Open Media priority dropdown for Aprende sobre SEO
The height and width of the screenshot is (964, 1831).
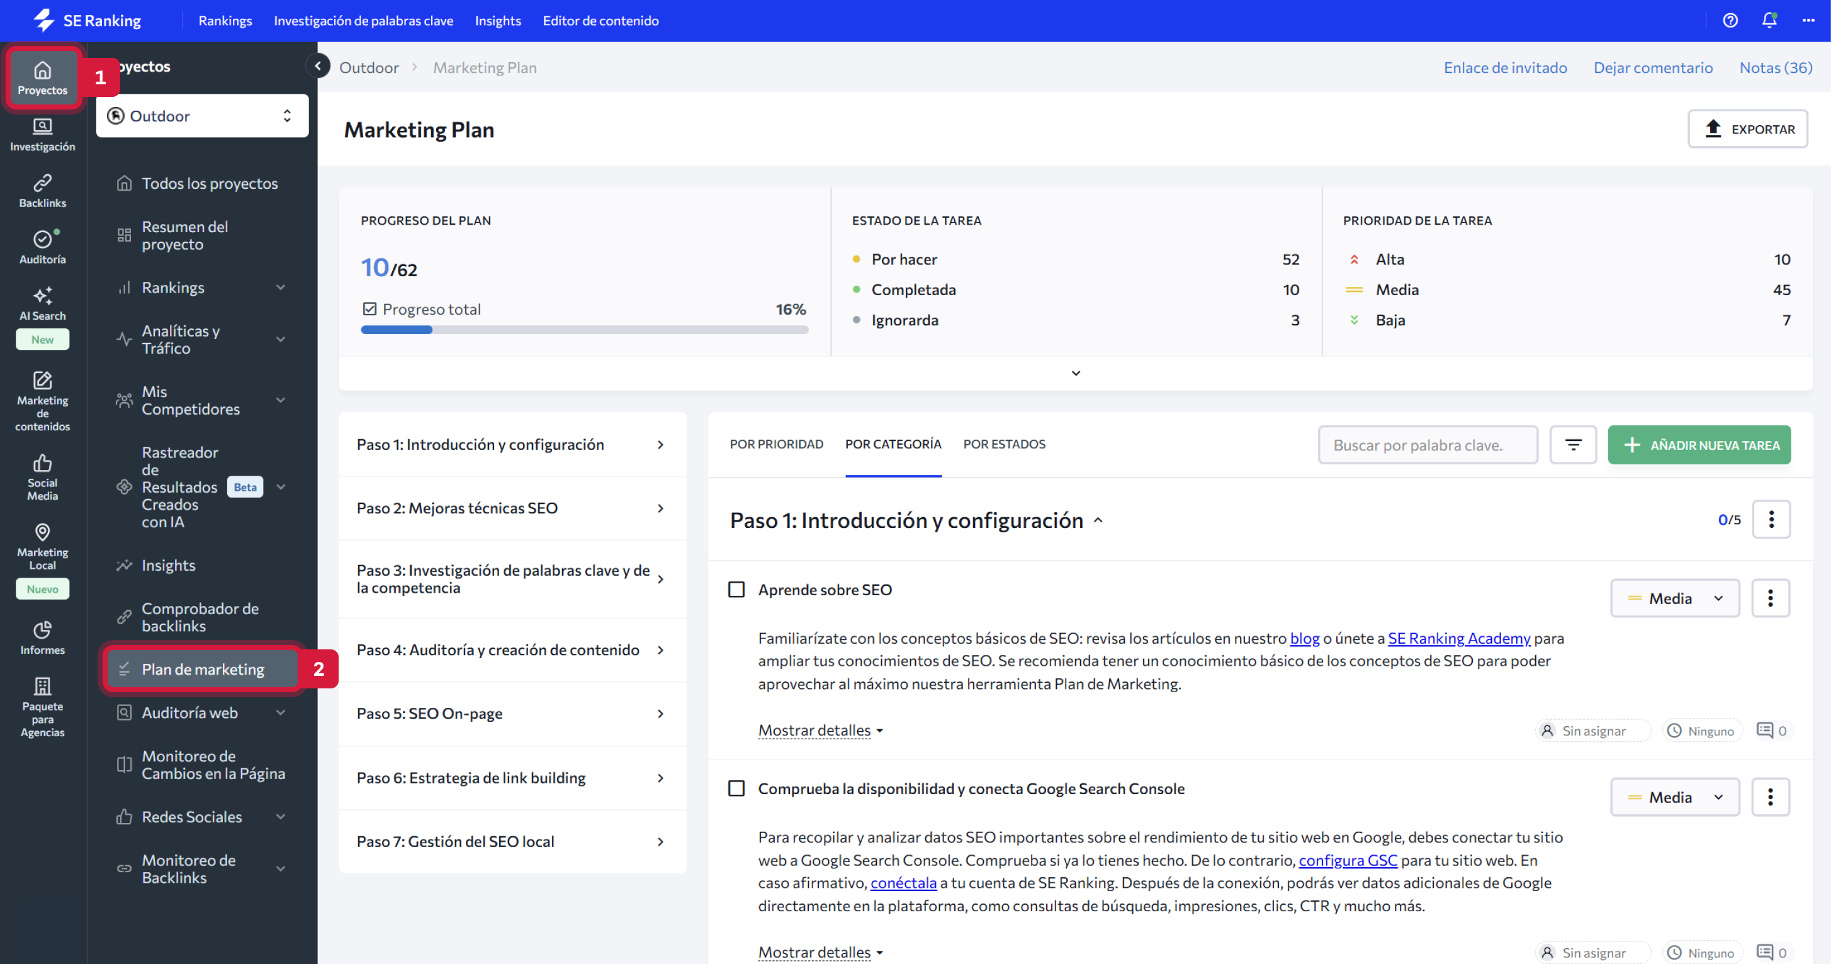[x=1675, y=598]
